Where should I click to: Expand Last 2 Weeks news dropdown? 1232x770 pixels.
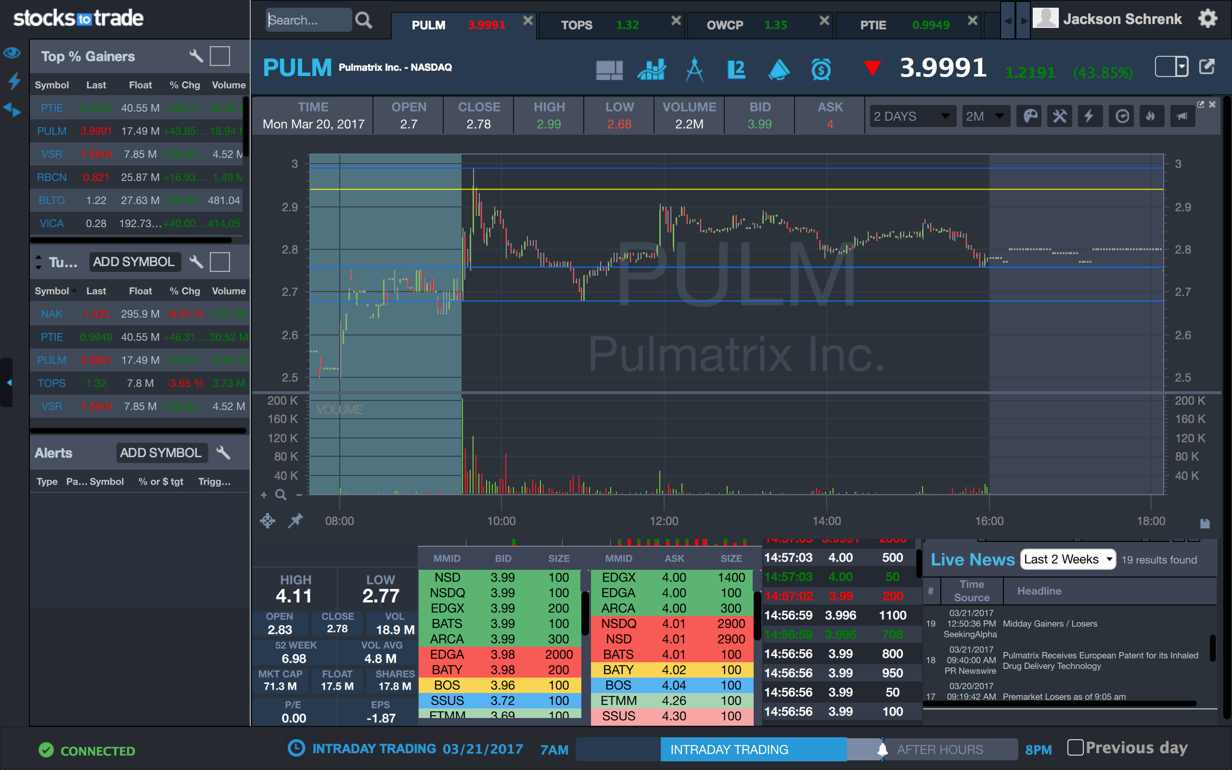click(1067, 559)
